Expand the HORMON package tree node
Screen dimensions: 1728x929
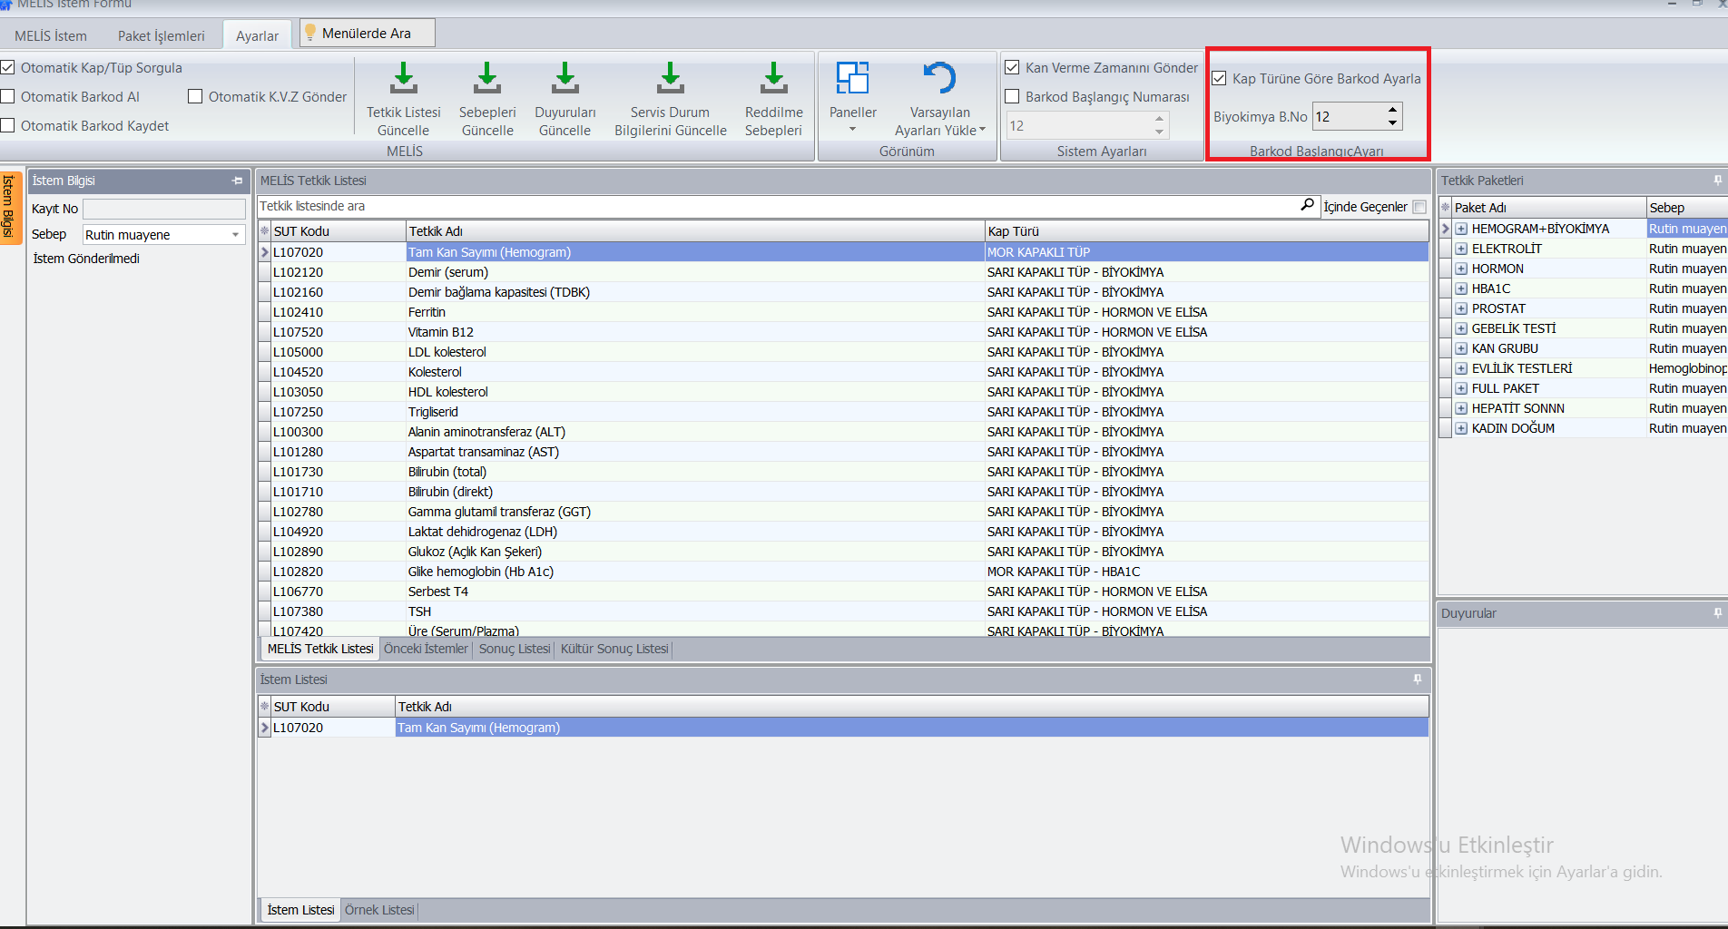(x=1461, y=269)
